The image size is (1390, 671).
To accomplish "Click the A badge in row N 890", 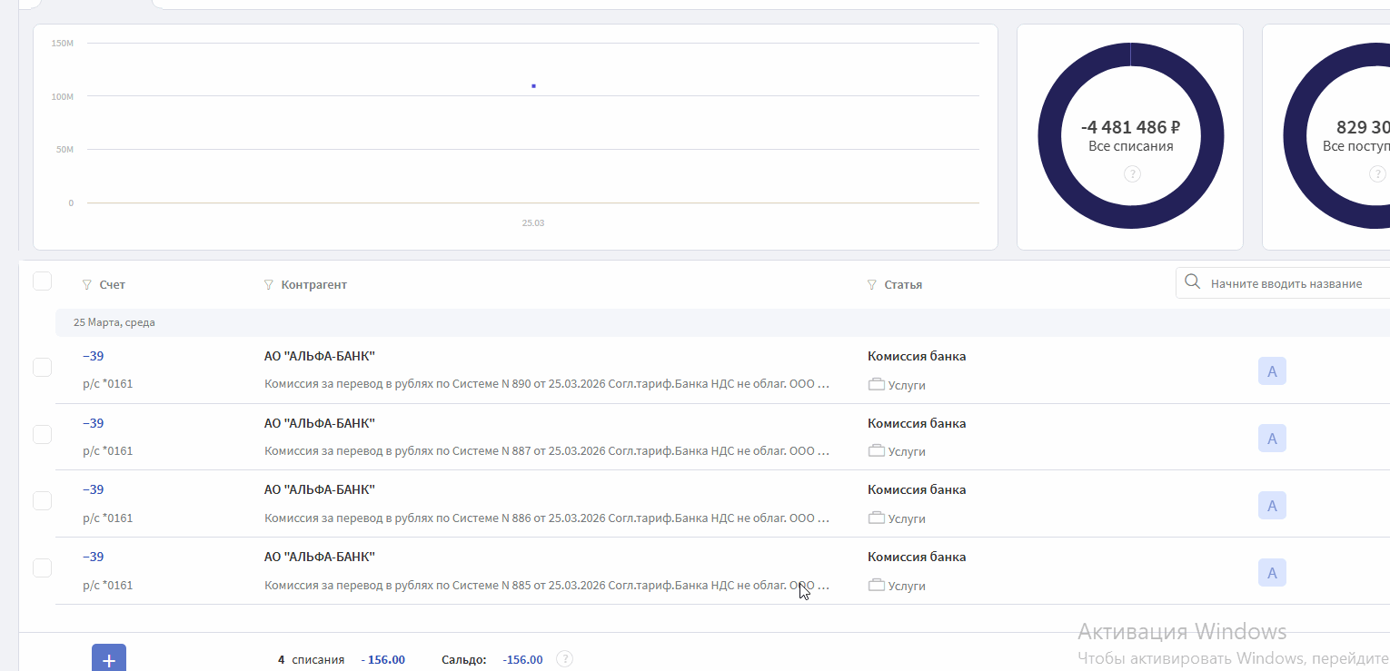I will pyautogui.click(x=1272, y=371).
